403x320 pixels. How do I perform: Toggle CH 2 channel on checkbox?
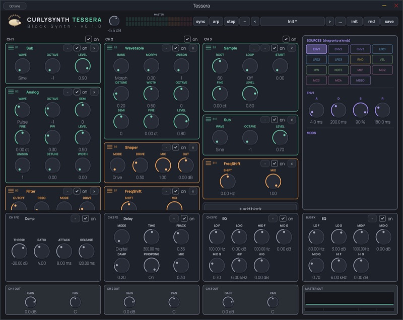187,39
